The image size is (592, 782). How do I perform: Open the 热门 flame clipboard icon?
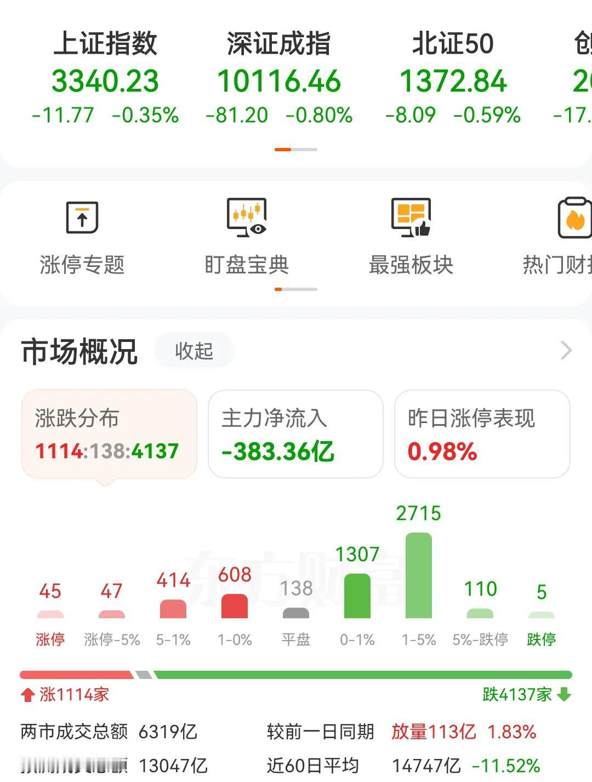[x=574, y=218]
